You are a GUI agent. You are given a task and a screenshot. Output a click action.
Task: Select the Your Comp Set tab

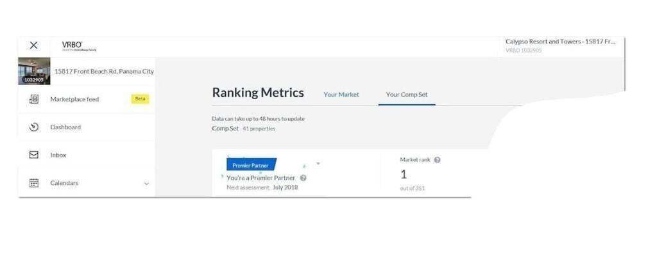tap(406, 95)
